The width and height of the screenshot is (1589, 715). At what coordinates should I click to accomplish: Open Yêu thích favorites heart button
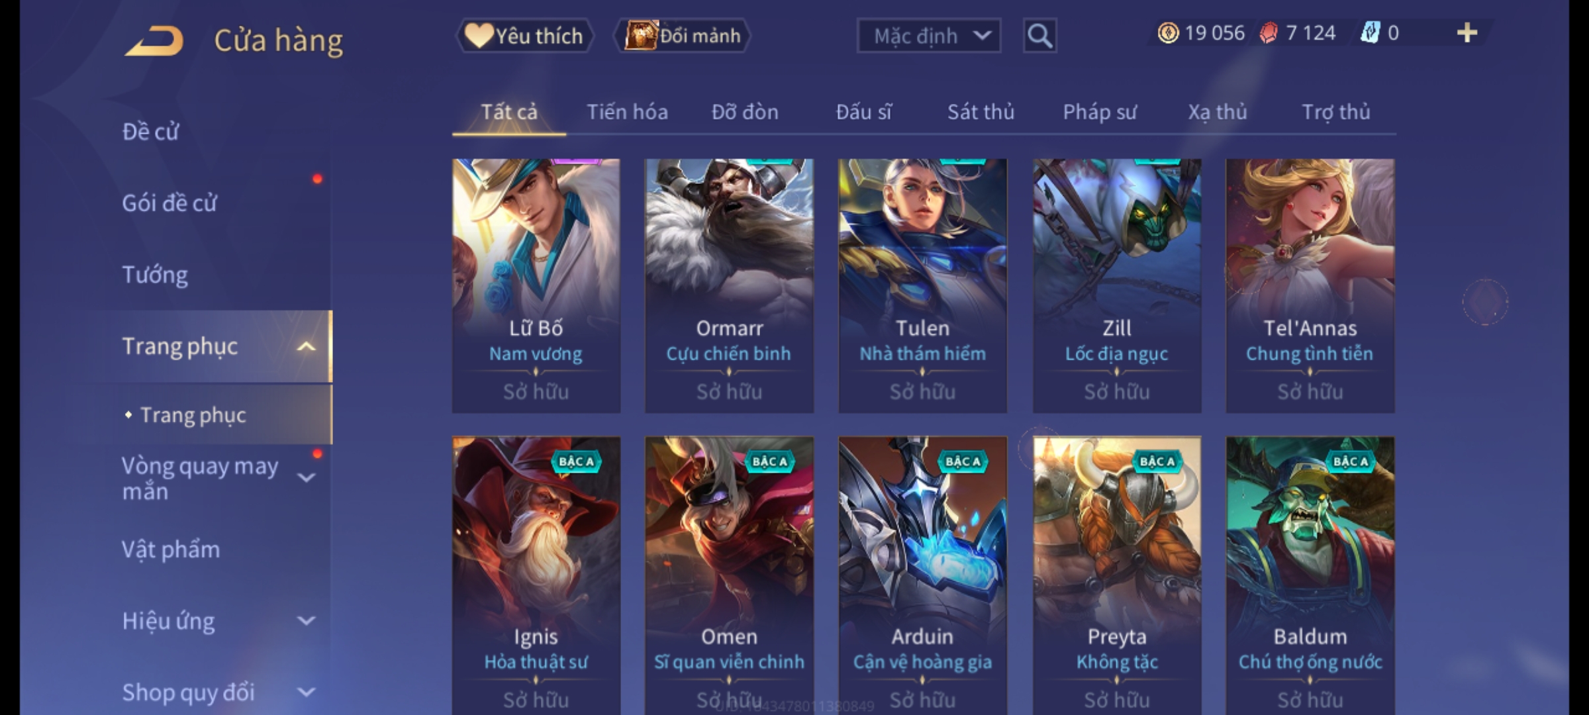[x=524, y=36]
